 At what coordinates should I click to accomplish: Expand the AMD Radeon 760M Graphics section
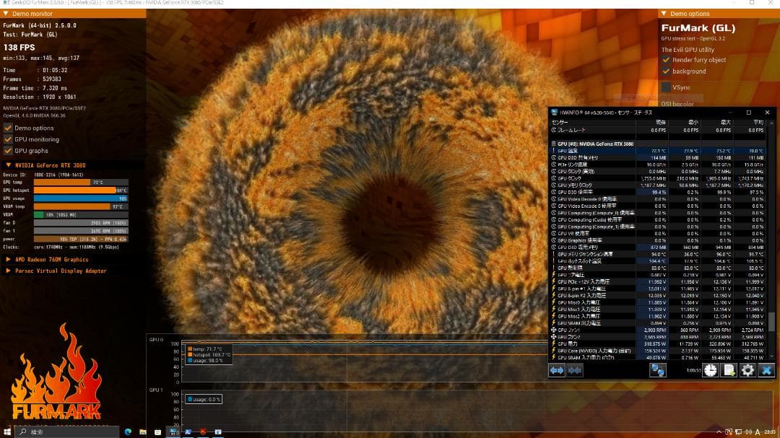(8, 260)
